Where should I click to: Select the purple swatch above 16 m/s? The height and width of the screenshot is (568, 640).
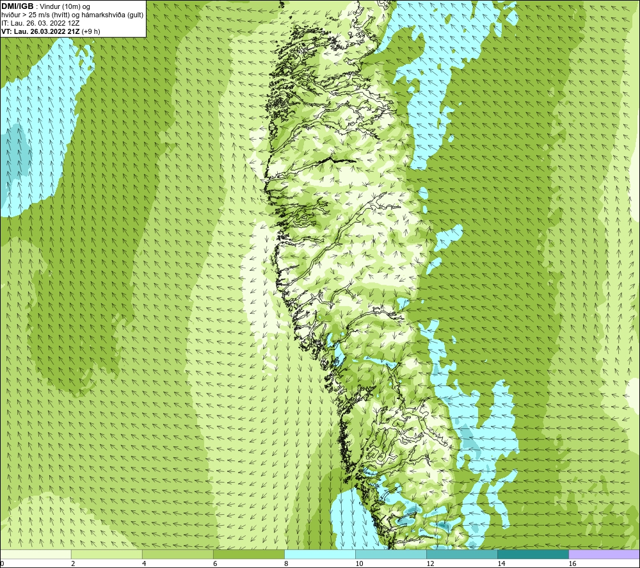pyautogui.click(x=604, y=554)
